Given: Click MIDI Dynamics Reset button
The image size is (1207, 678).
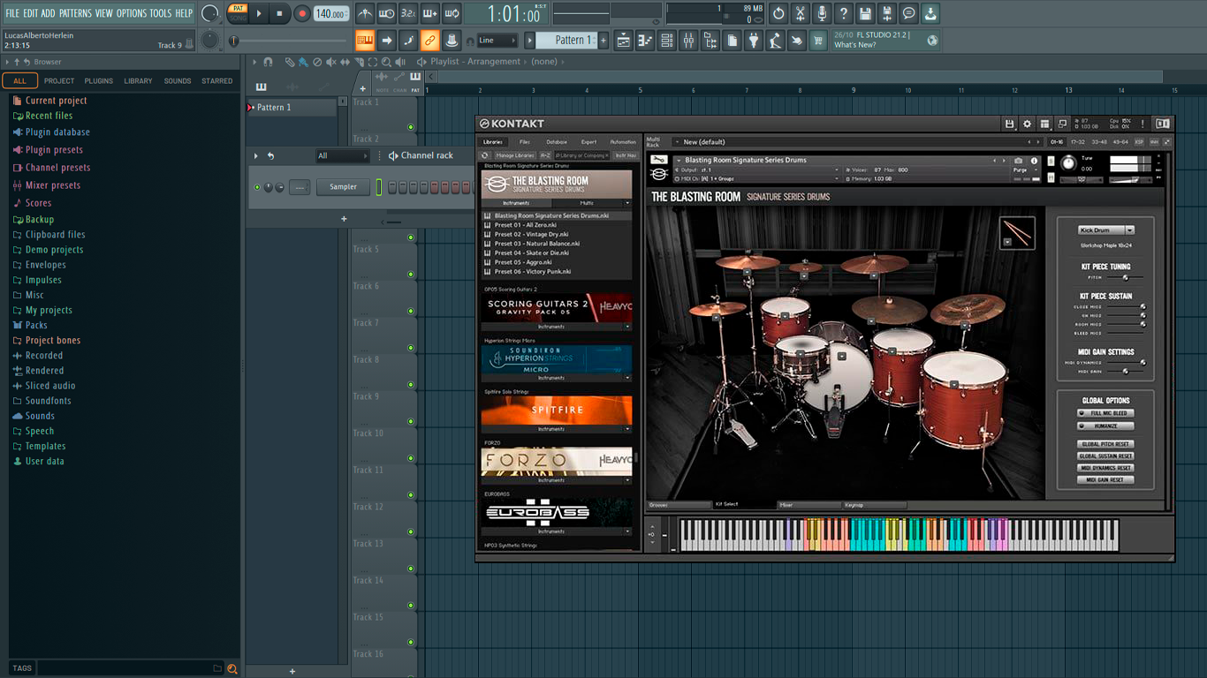Looking at the screenshot, I should coord(1105,468).
